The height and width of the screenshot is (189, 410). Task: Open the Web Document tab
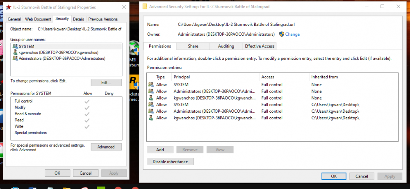[38, 19]
